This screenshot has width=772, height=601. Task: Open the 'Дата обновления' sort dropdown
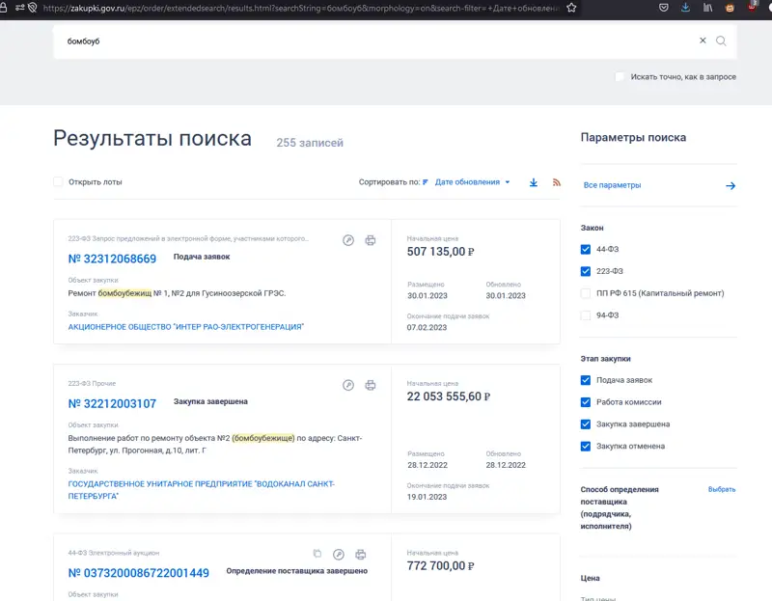(472, 182)
